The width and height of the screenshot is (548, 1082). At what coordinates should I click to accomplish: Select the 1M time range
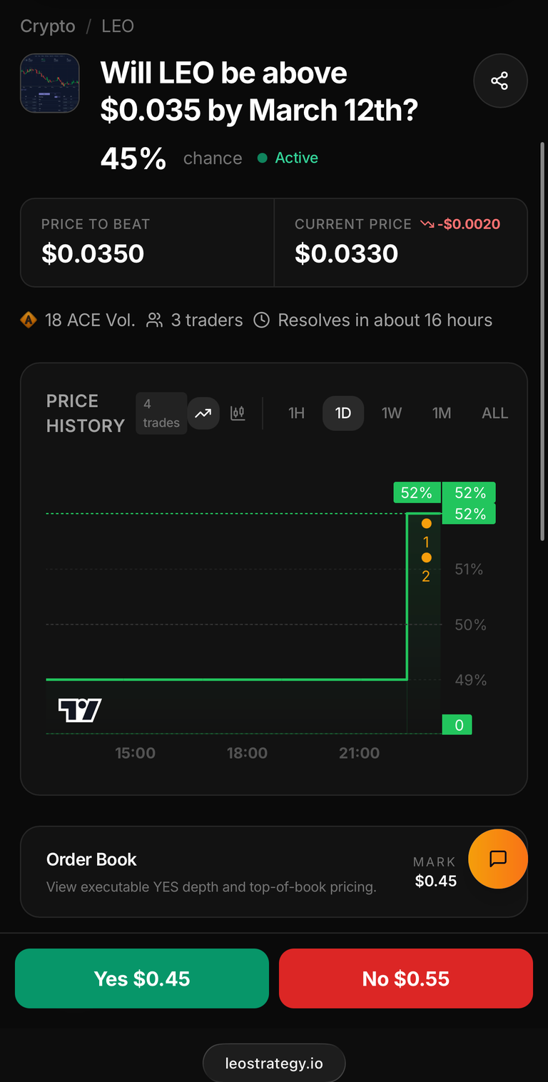pyautogui.click(x=442, y=413)
